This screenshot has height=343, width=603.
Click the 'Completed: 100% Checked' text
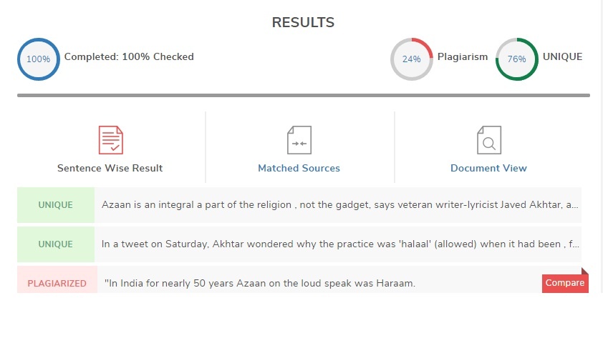(129, 56)
